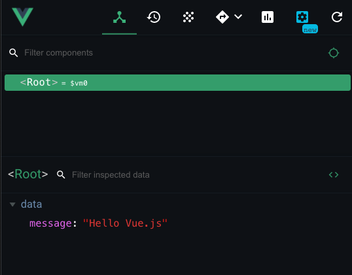Open Root component in editor via code icon
This screenshot has height=275, width=352.
(x=334, y=175)
